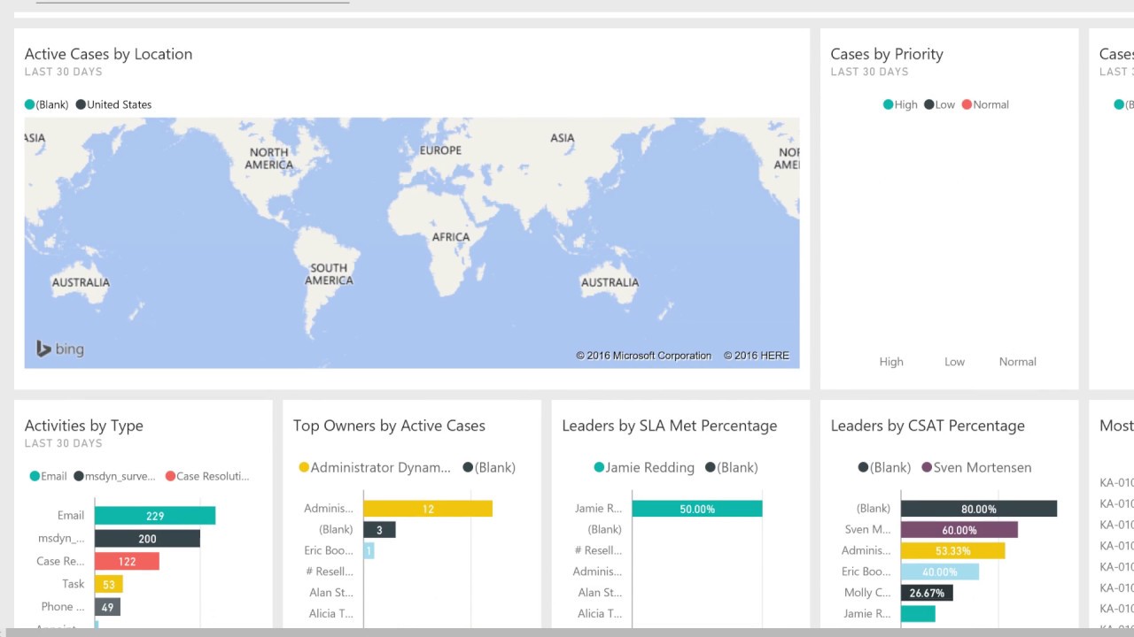
Task: Select the Normal priority legend item
Action: (985, 104)
